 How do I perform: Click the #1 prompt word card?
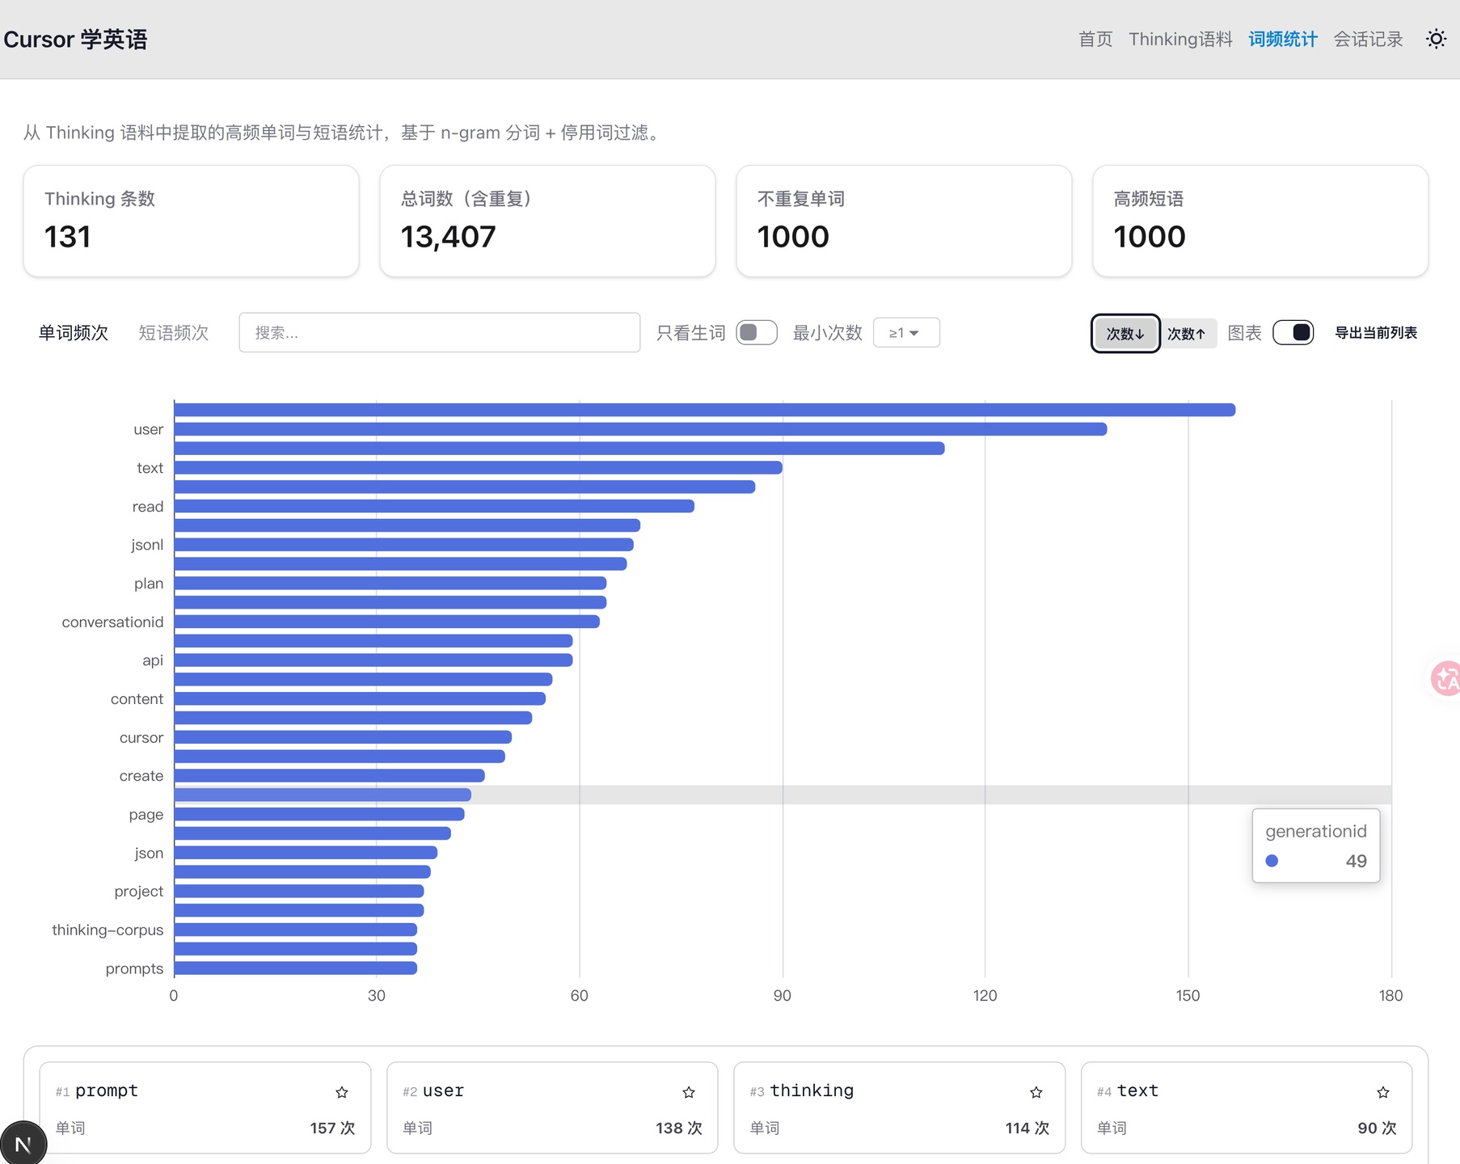[x=205, y=1107]
